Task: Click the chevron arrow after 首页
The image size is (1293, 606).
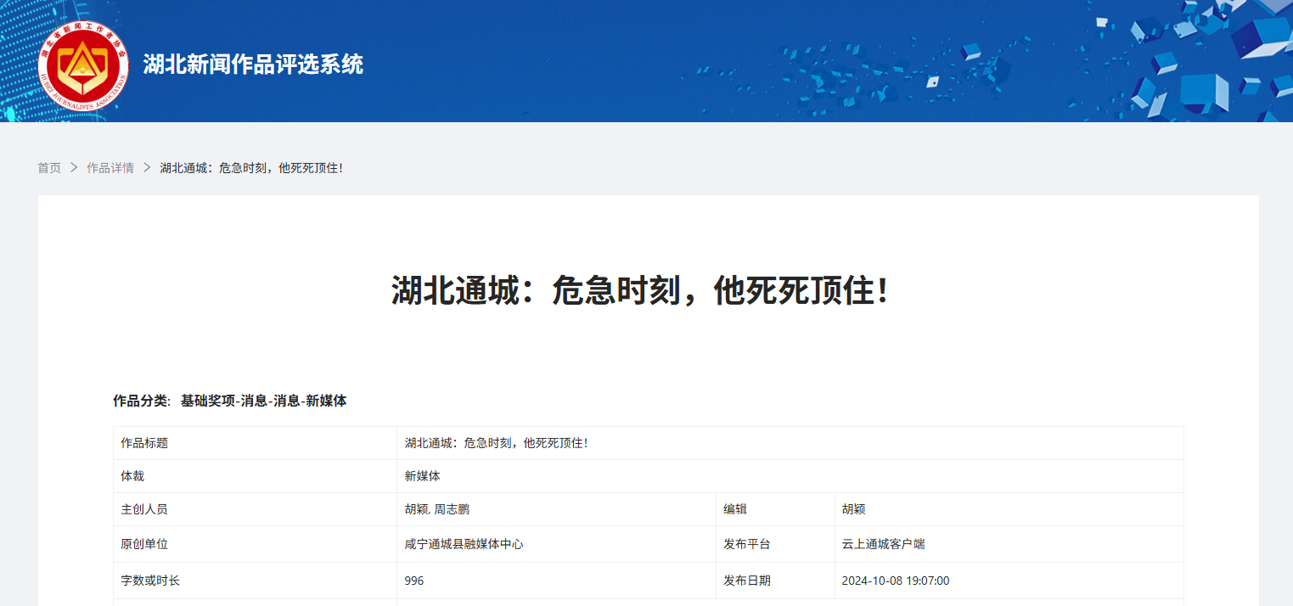Action: point(74,168)
